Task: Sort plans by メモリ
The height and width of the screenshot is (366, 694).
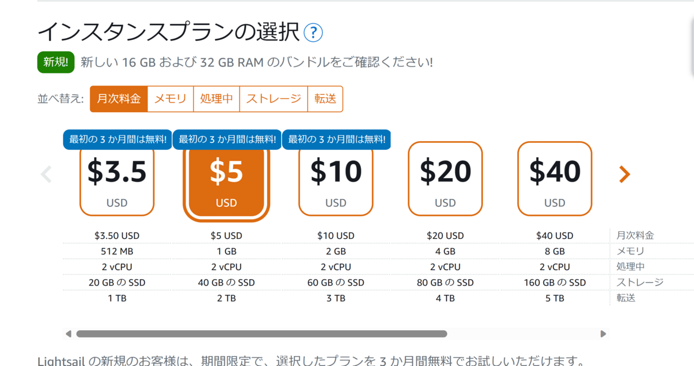Action: 170,99
